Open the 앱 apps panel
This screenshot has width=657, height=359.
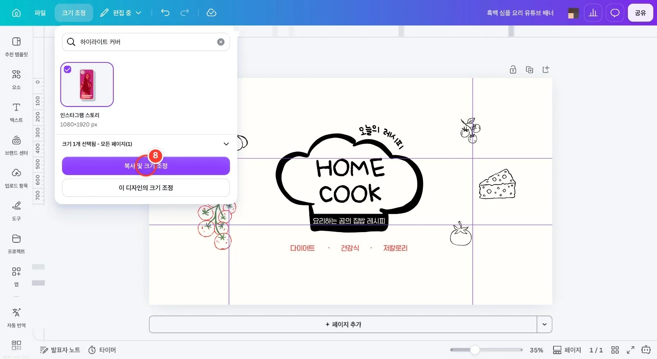(x=16, y=277)
